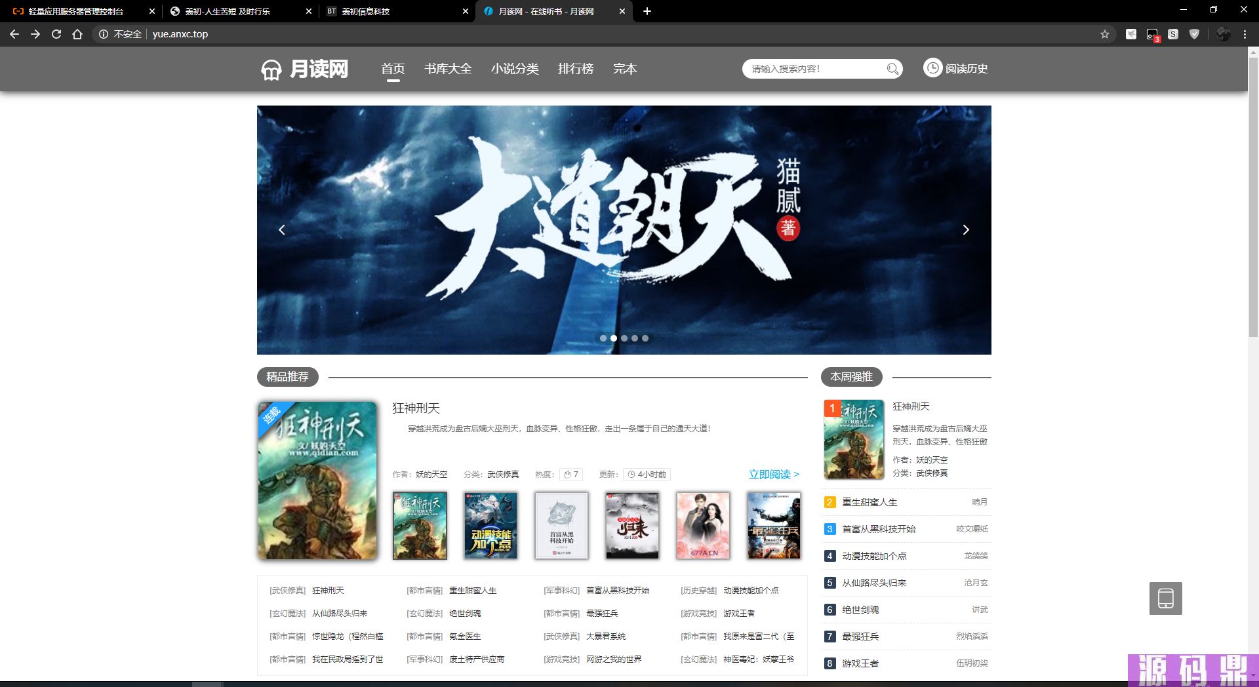Open the 书库大全 navigation item
1259x687 pixels.
click(x=448, y=69)
